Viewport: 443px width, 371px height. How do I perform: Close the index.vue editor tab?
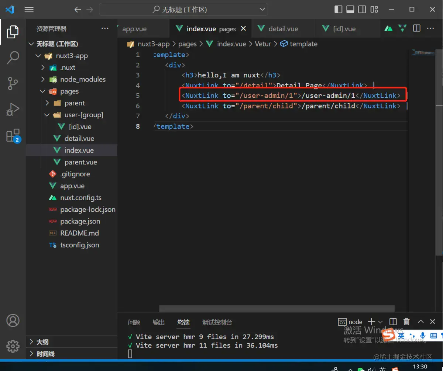coord(243,28)
